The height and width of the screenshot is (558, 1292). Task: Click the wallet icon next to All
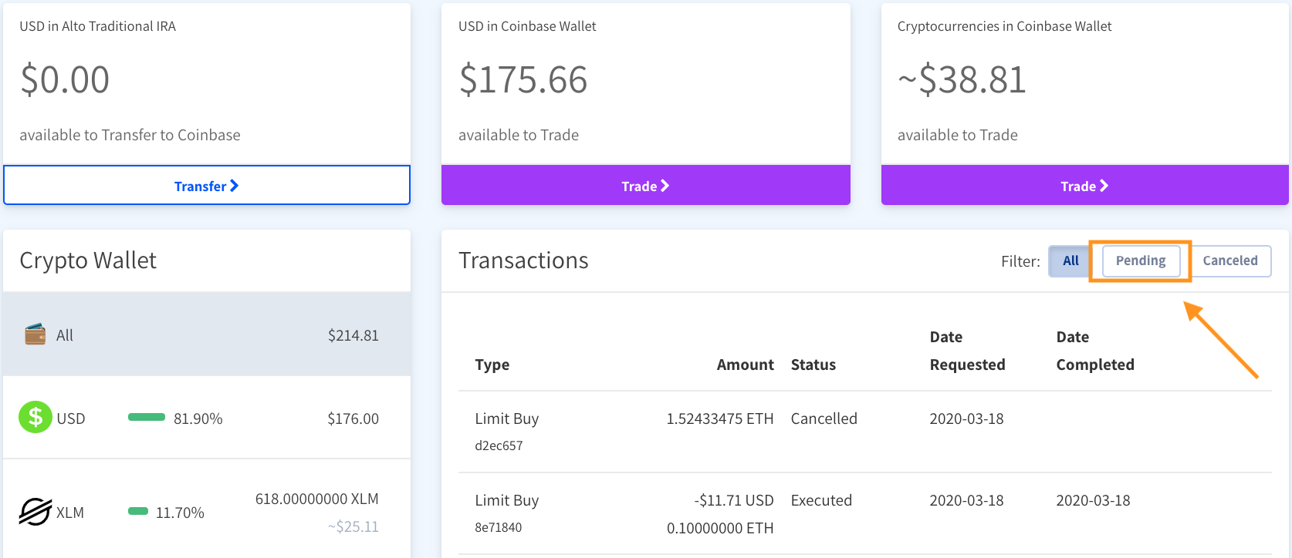pyautogui.click(x=35, y=334)
